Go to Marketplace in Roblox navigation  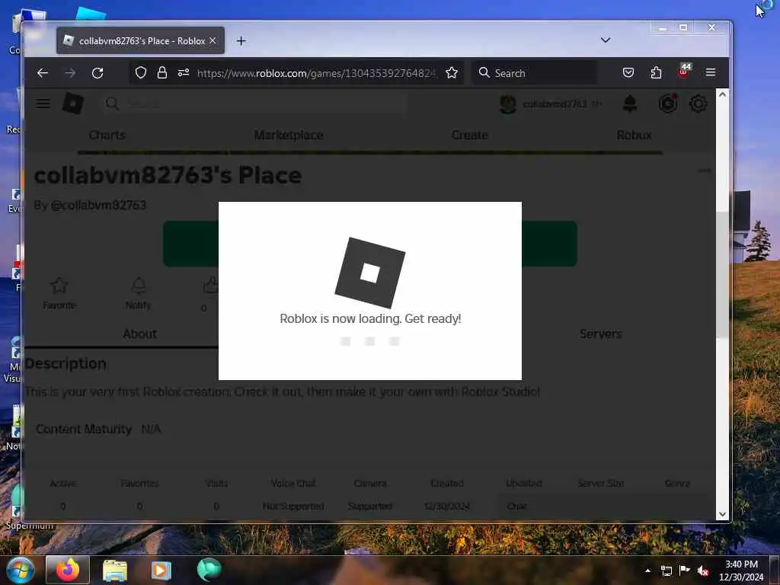[289, 135]
